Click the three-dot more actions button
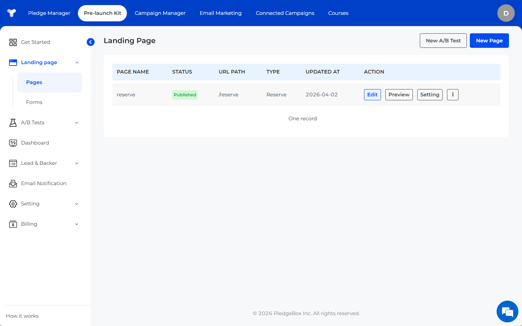This screenshot has height=326, width=522. [x=452, y=95]
